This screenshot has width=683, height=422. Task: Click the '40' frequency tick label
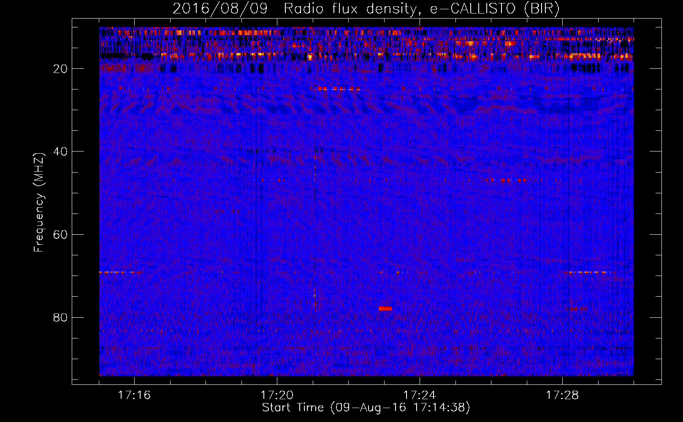60,151
